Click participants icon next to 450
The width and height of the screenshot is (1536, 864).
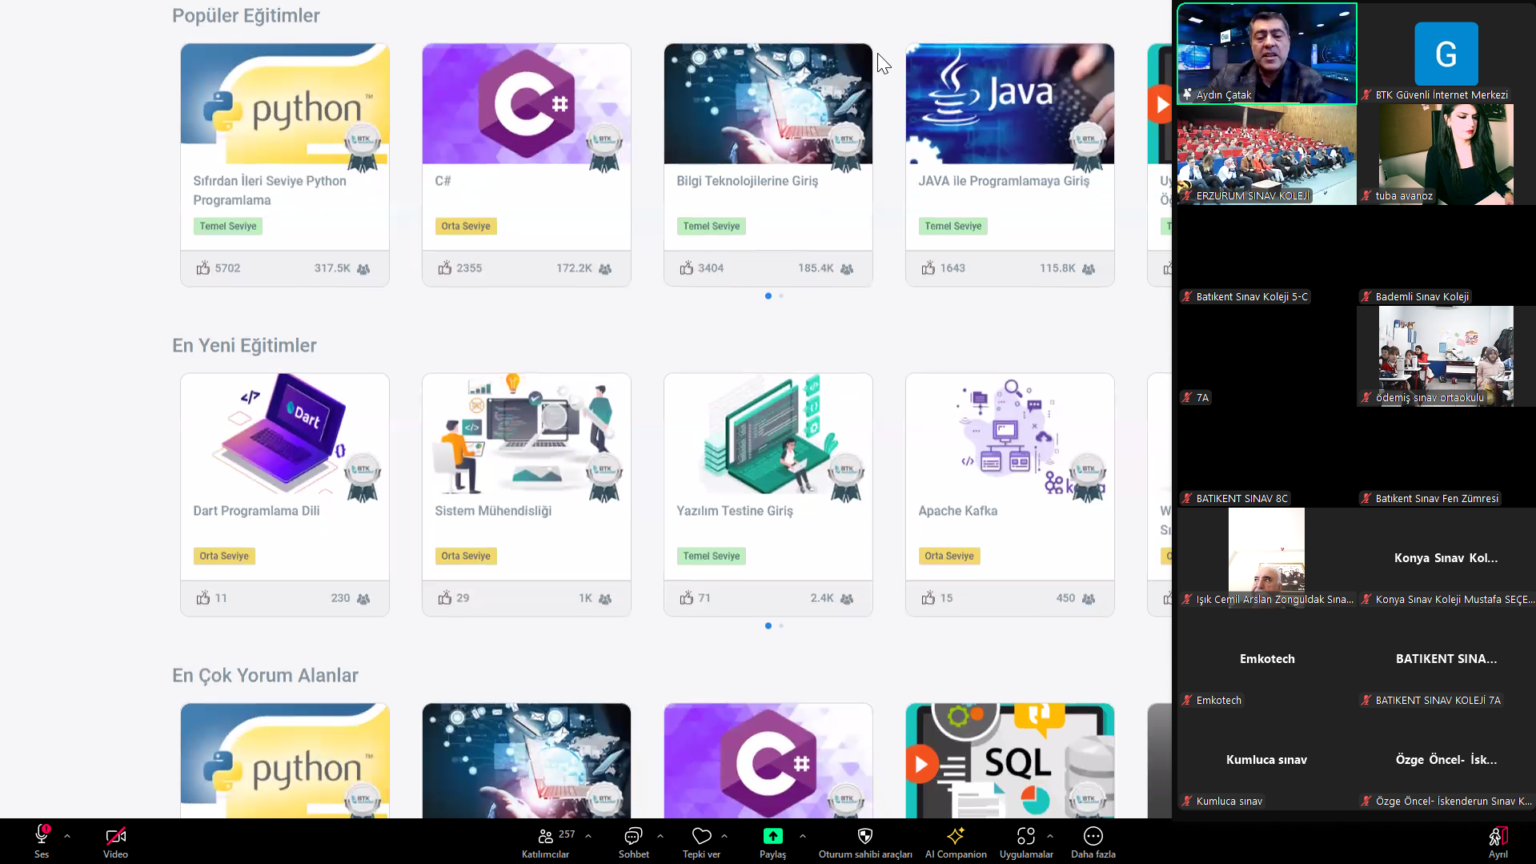pyautogui.click(x=1089, y=599)
